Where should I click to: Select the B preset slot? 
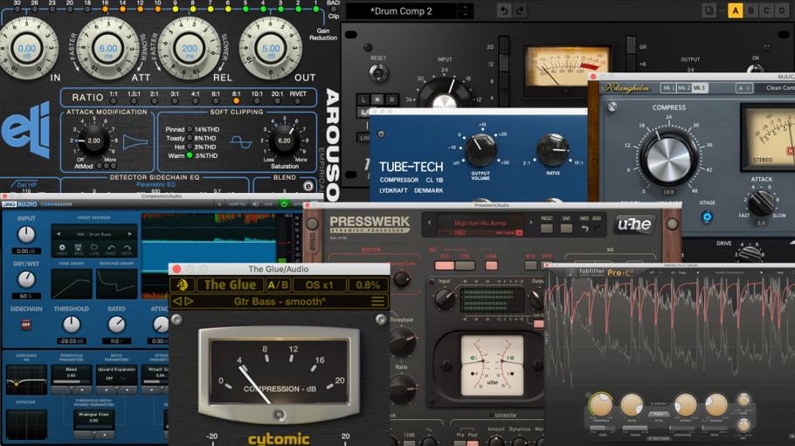751,10
